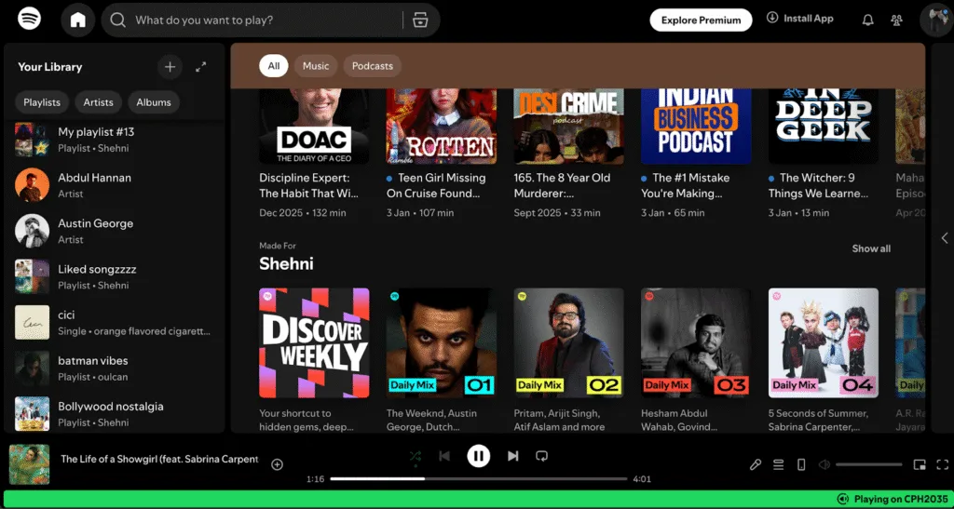This screenshot has height=509, width=954.
Task: Open the Browse icon in search bar
Action: point(419,20)
